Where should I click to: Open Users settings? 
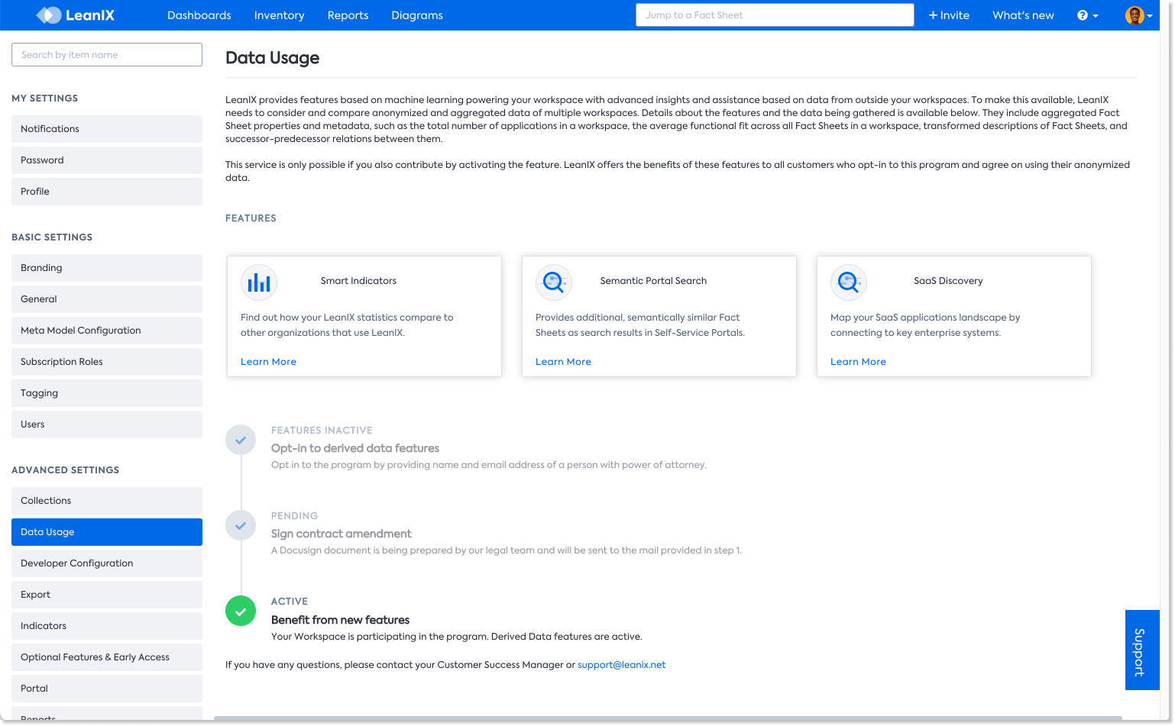[x=107, y=424]
